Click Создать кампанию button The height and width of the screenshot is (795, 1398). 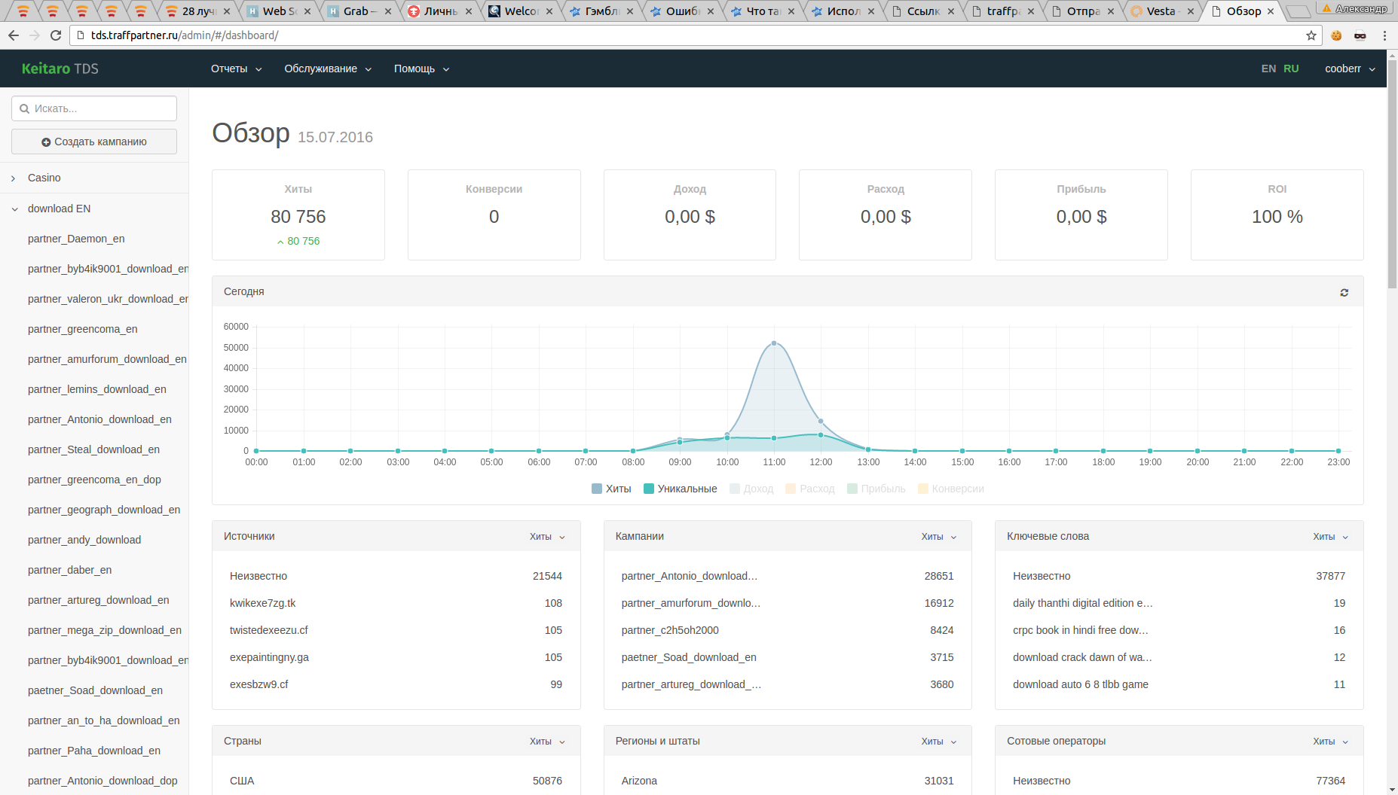coord(94,142)
